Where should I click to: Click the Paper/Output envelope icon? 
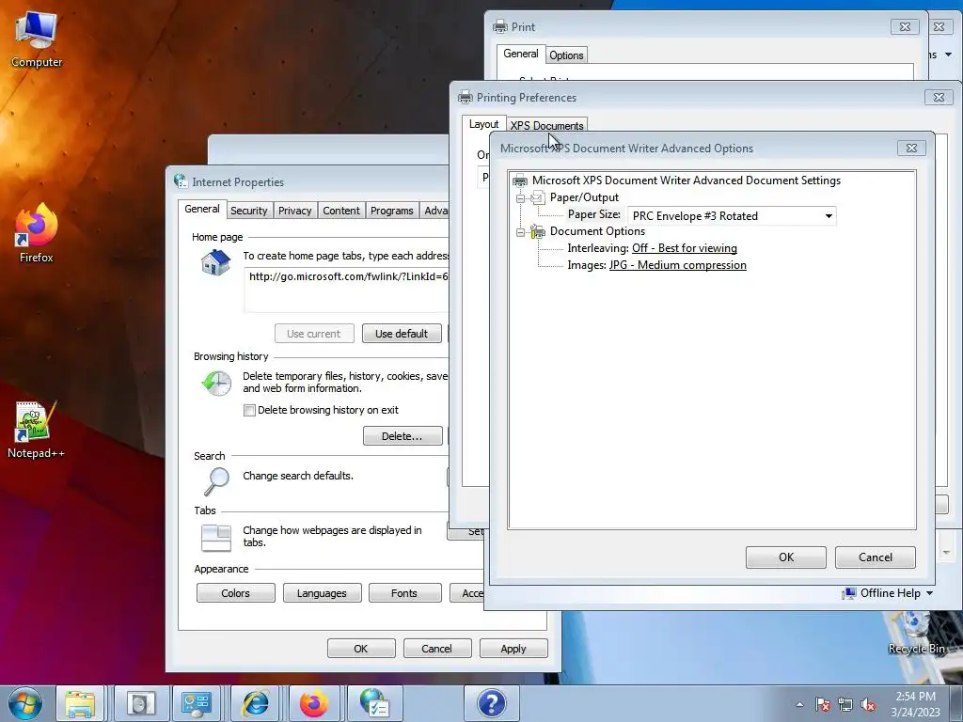(x=538, y=197)
